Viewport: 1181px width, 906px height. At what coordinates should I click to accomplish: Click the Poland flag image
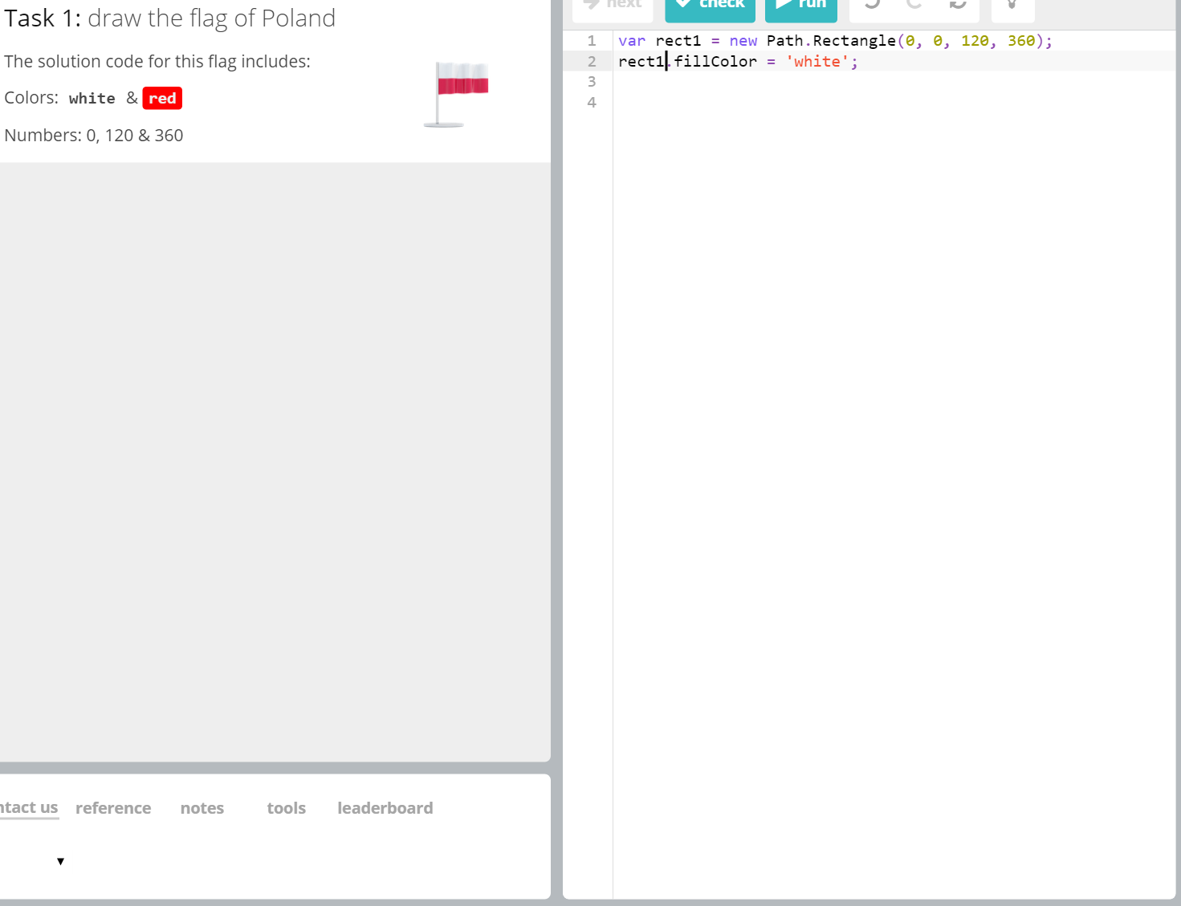(457, 94)
